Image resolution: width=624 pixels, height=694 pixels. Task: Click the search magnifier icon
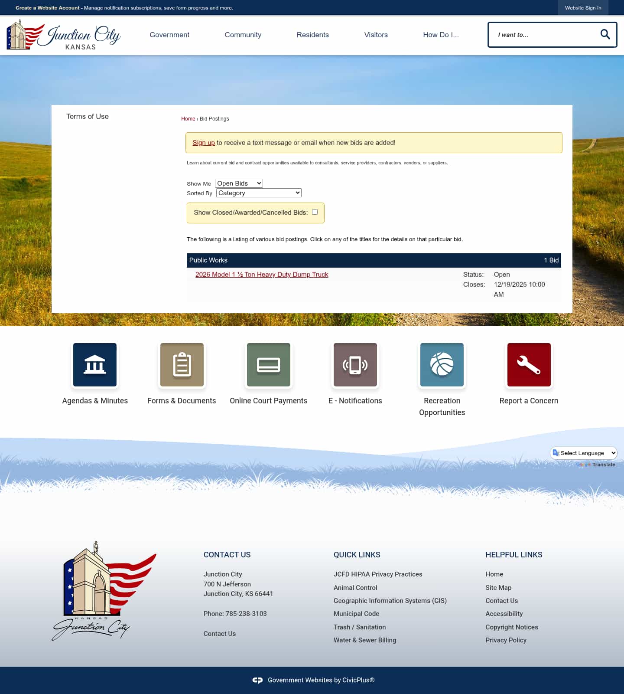605,34
